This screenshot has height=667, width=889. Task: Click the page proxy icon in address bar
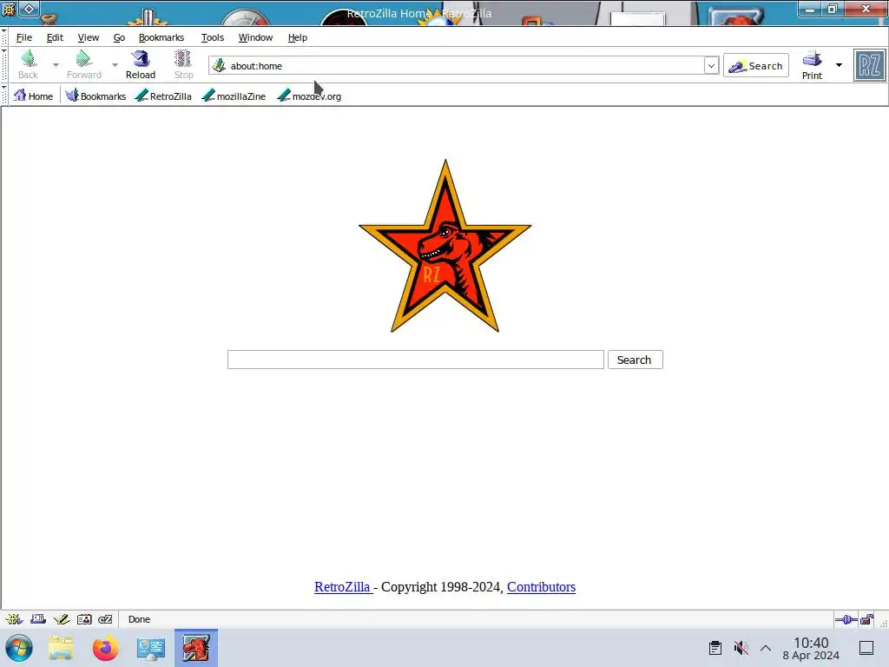[219, 66]
